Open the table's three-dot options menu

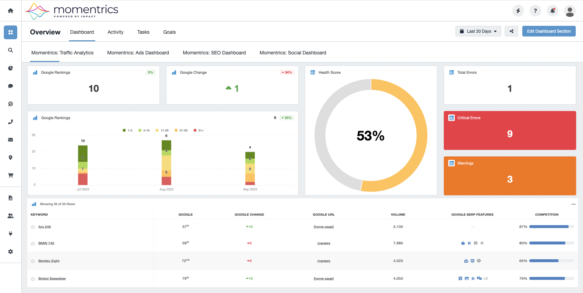pyautogui.click(x=573, y=204)
